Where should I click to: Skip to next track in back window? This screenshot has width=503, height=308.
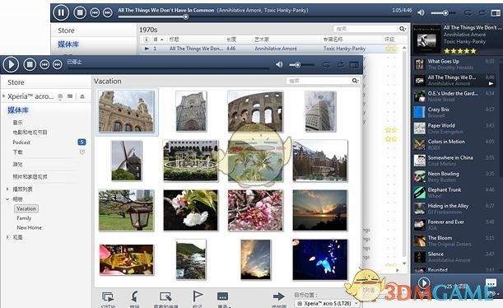[x=108, y=12]
